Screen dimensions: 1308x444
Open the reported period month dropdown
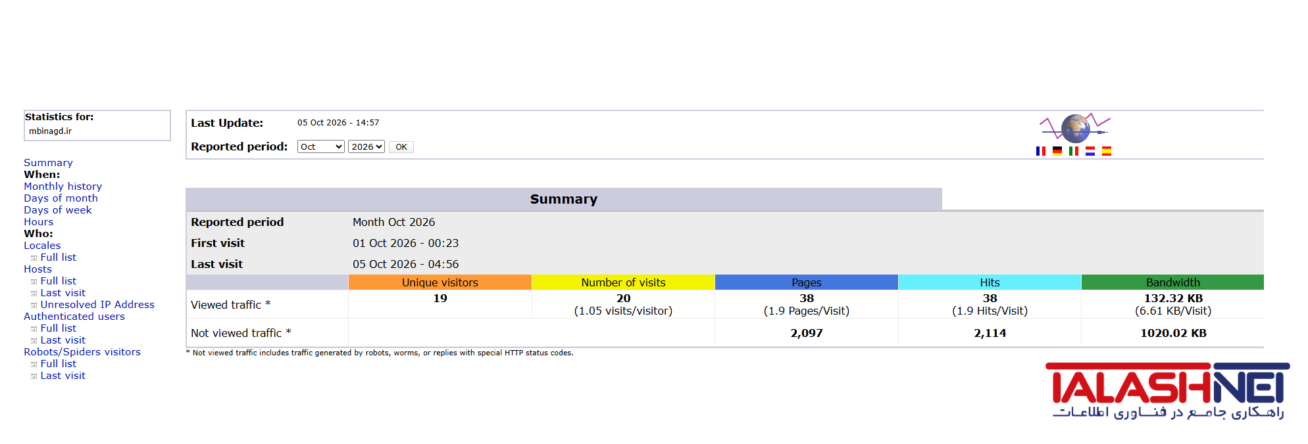[x=321, y=146]
